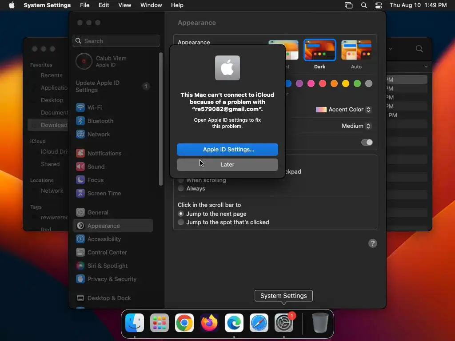The width and height of the screenshot is (455, 341).
Task: Pick pink accent color
Action: coord(311,84)
